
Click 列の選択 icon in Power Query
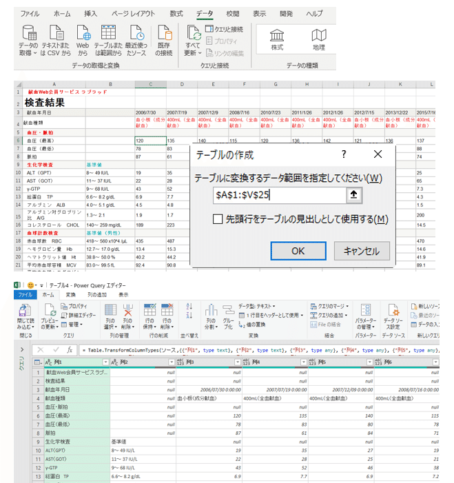[111, 317]
